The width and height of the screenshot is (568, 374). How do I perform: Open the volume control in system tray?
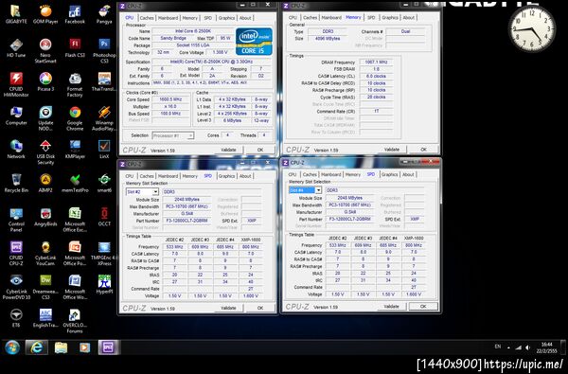coord(528,347)
